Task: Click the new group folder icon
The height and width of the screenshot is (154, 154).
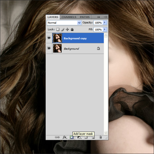Action: coord(86,137)
